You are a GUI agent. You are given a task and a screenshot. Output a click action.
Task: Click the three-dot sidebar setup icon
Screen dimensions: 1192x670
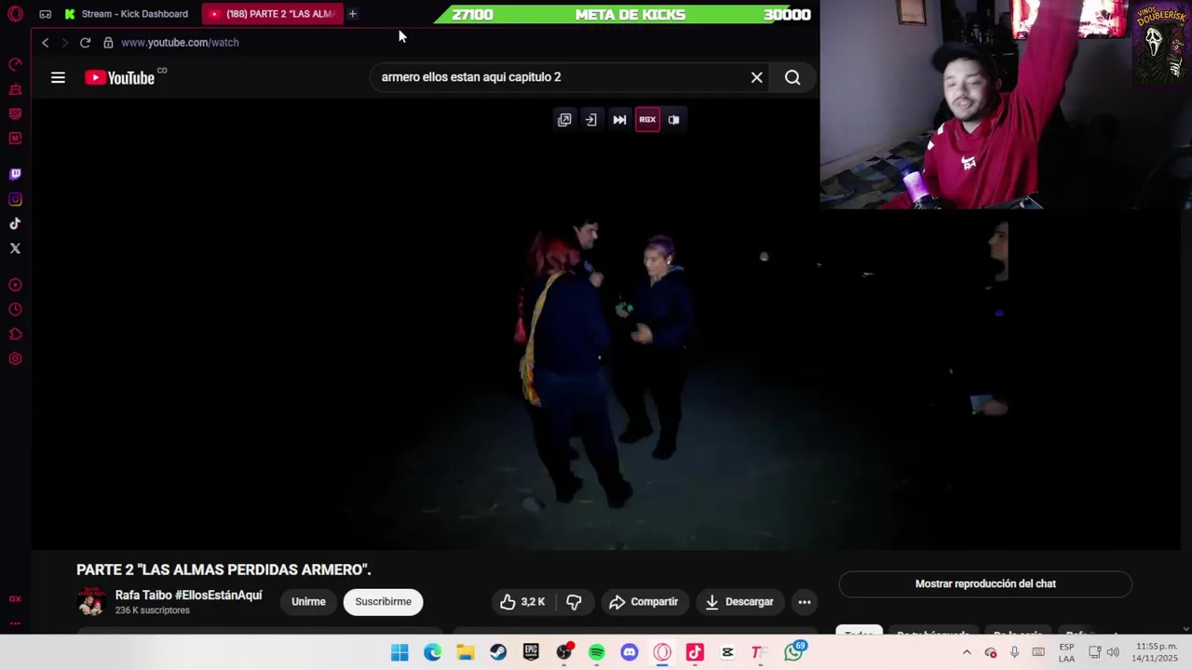tap(15, 623)
